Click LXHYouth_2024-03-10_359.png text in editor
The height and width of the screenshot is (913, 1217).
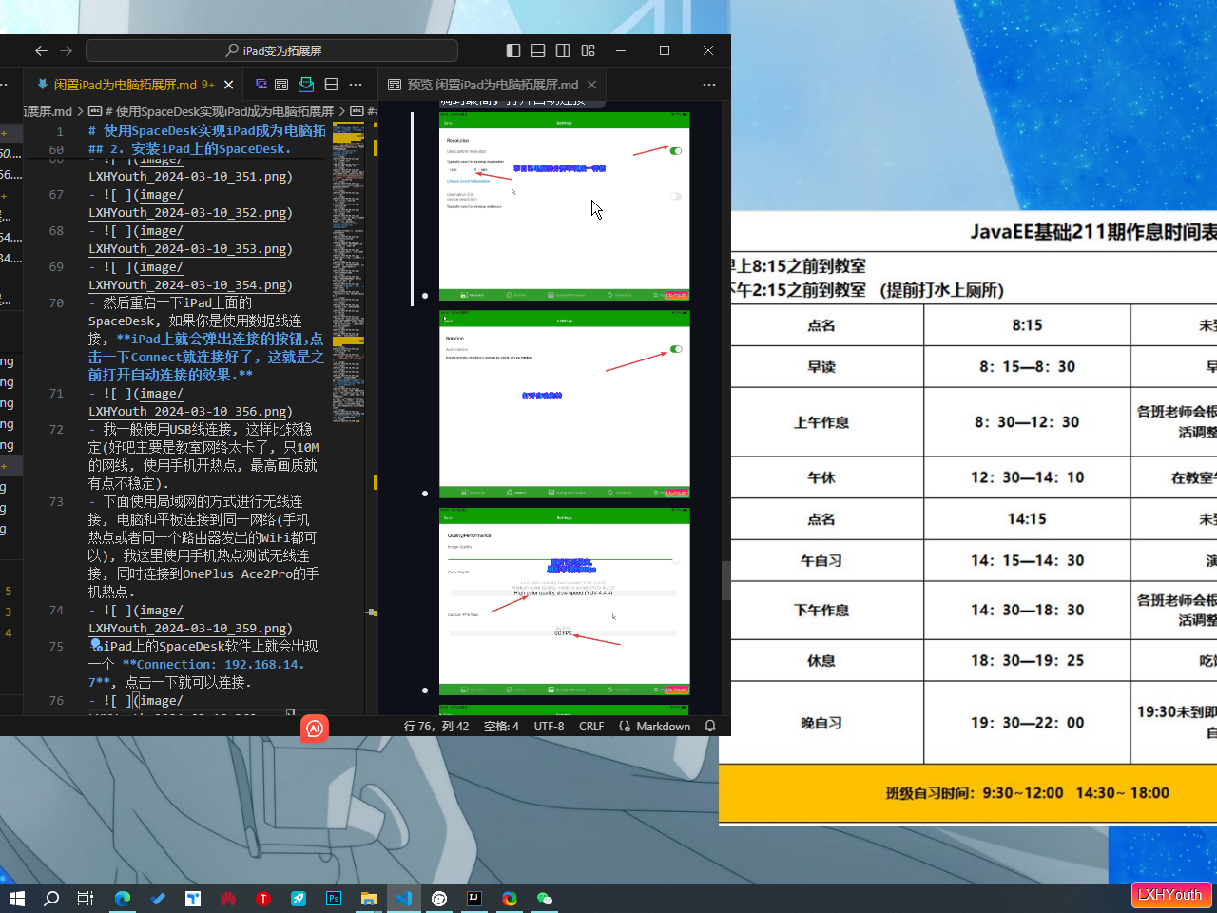click(x=187, y=628)
